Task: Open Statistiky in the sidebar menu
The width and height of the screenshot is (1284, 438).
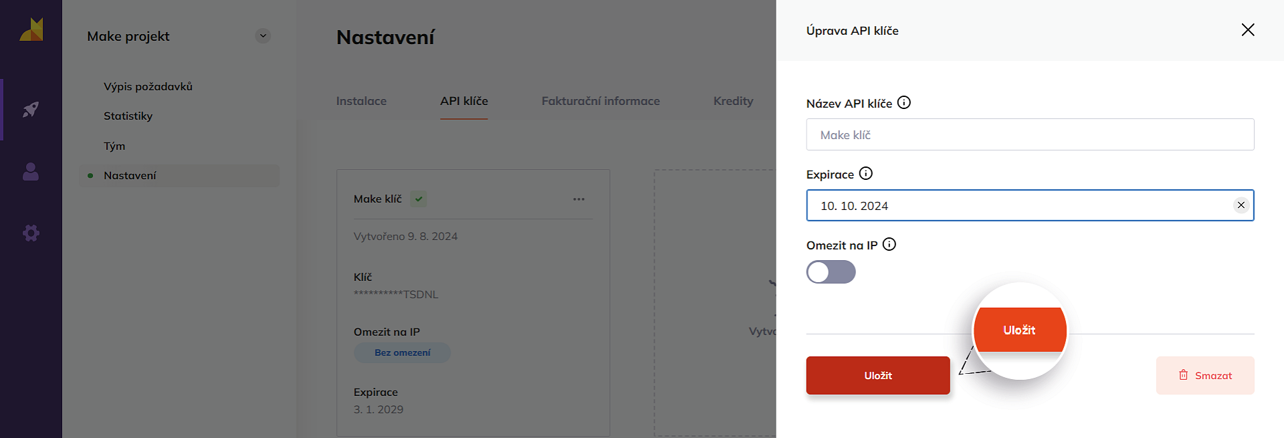Action: tap(128, 116)
